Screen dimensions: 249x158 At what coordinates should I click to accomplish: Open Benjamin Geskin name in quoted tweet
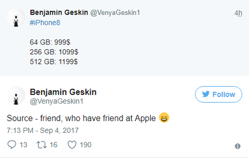click(x=59, y=12)
